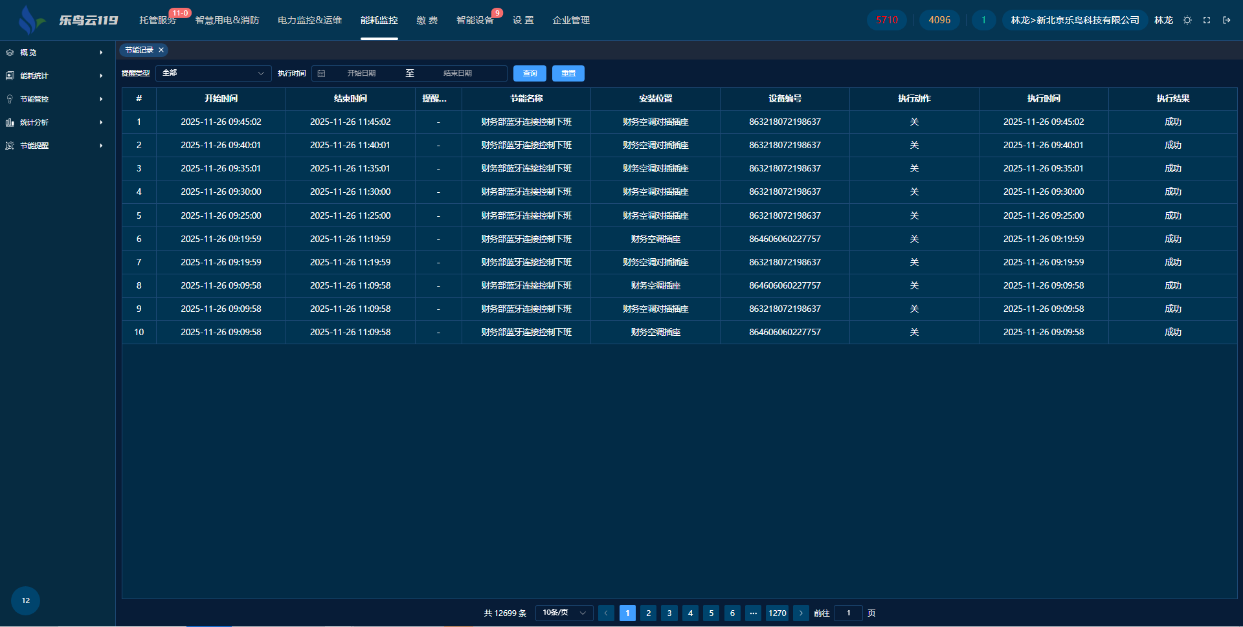Viewport: 1243px width, 627px height.
Task: Click the 节能管控 lightbulb icon
Action: pyautogui.click(x=10, y=99)
